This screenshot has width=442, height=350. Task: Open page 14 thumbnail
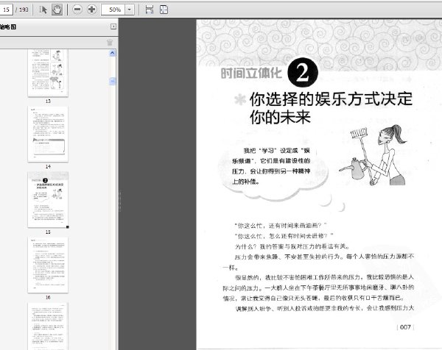(x=48, y=134)
